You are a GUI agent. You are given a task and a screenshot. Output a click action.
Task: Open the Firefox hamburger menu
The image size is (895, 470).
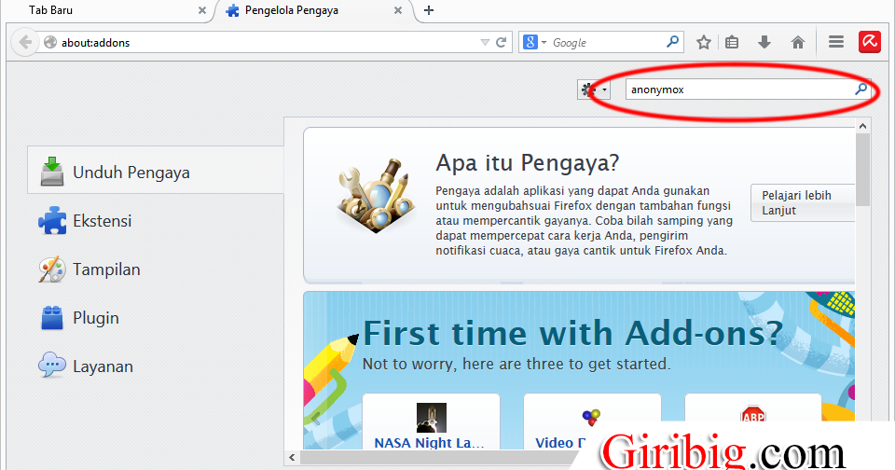pos(836,42)
